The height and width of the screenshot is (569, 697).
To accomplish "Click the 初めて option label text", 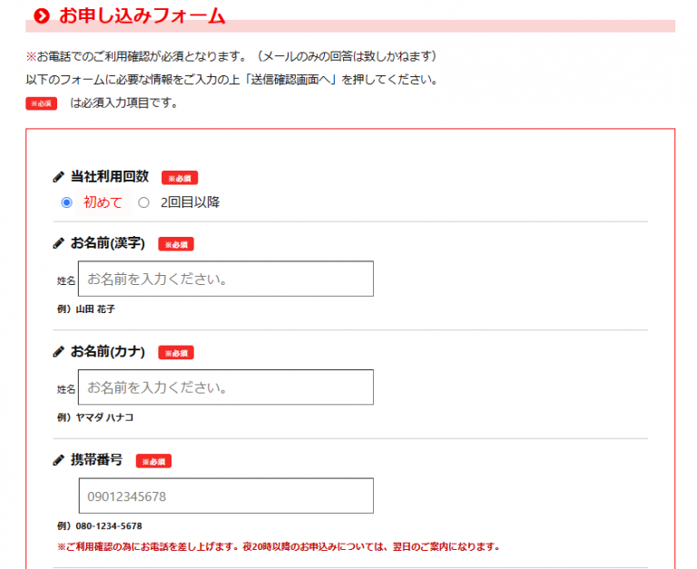I will [103, 202].
